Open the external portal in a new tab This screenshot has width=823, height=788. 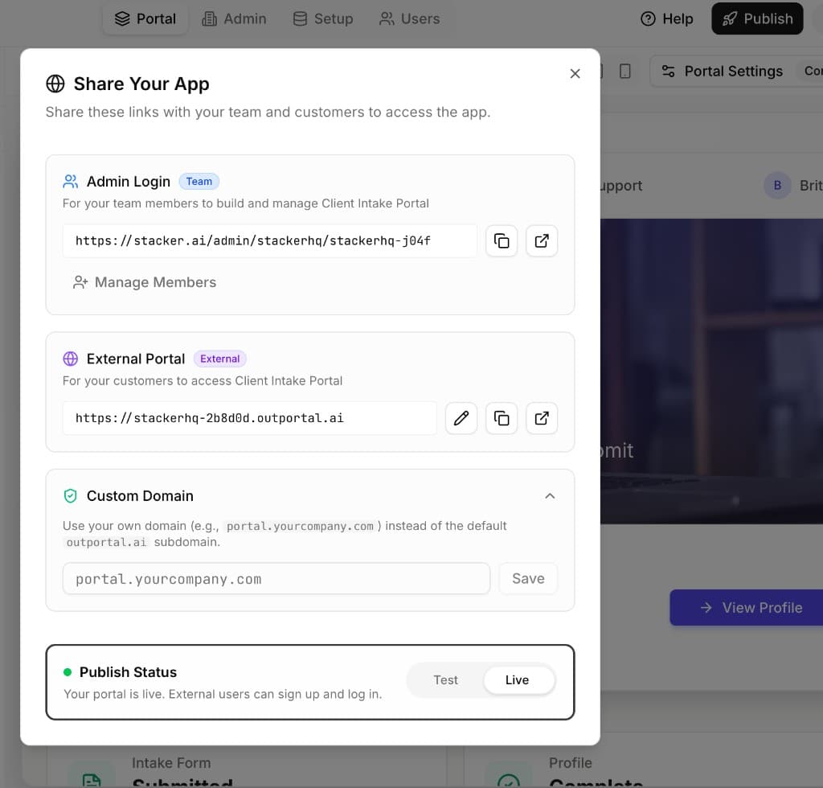point(542,418)
